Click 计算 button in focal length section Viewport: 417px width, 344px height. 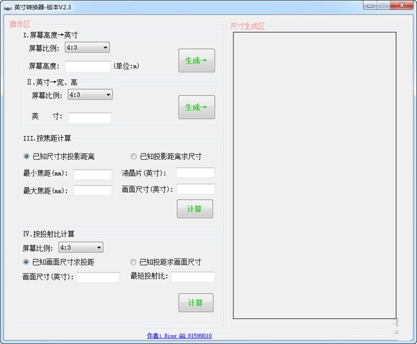point(195,209)
